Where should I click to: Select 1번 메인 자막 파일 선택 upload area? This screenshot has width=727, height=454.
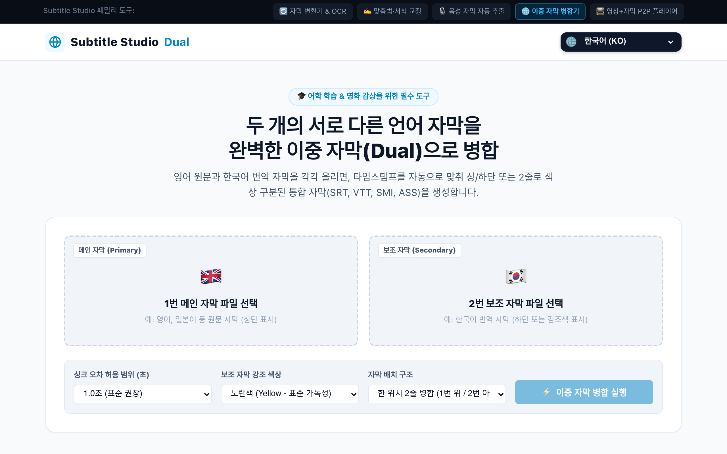pos(211,291)
